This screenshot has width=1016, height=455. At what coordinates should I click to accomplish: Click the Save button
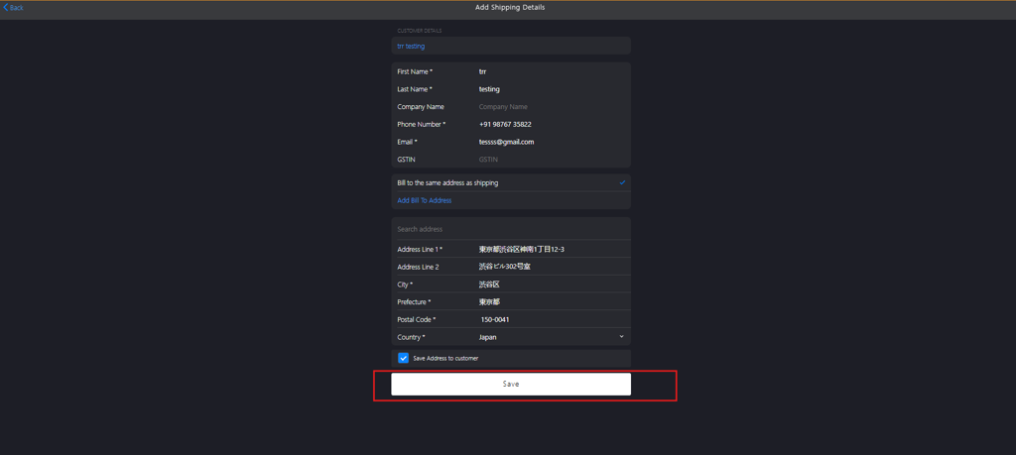coord(511,384)
